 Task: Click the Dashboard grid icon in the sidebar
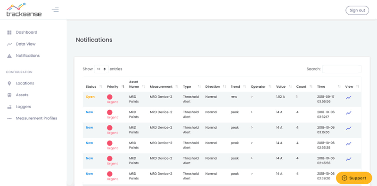9,32
